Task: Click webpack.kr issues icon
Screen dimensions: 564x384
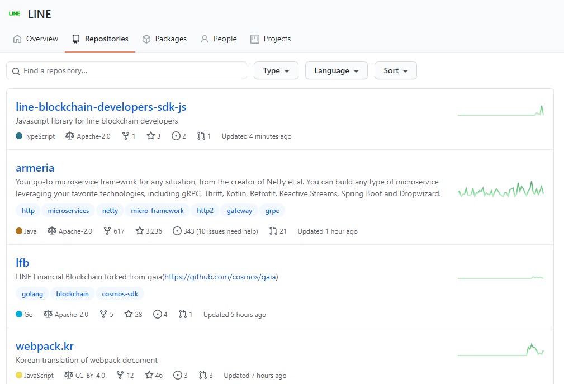Action: click(x=178, y=375)
